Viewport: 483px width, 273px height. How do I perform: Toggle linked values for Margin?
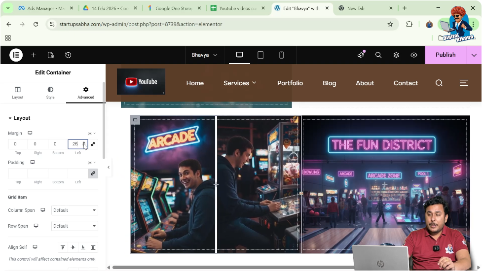pos(93,144)
